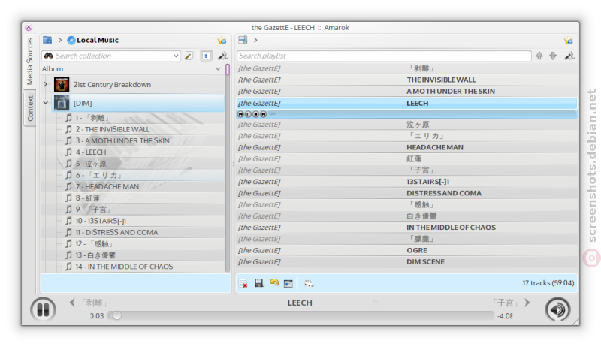
Task: Select track 10 - 13STAIRS[-]1 in tree
Action: pyautogui.click(x=101, y=221)
